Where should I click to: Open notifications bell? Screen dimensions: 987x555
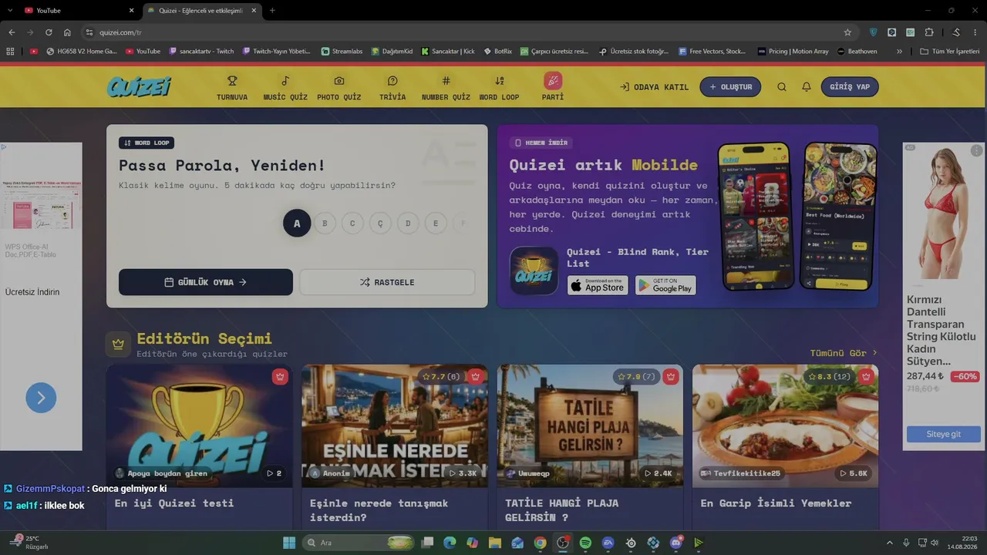[x=807, y=87]
